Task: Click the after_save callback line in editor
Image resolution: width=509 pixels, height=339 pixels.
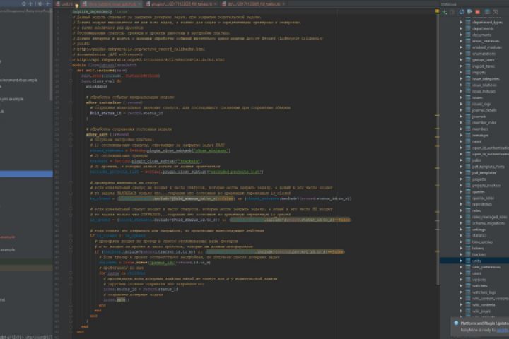Action: [x=107, y=134]
